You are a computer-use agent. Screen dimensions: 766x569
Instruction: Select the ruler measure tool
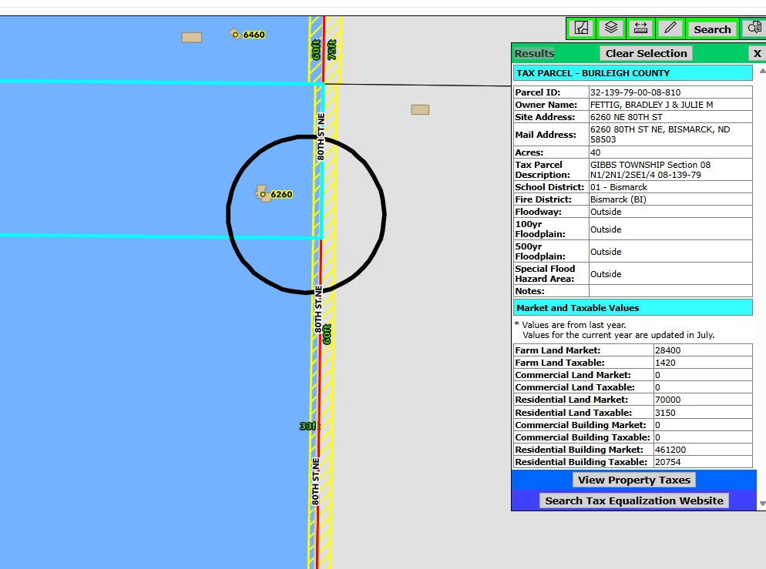pos(640,28)
